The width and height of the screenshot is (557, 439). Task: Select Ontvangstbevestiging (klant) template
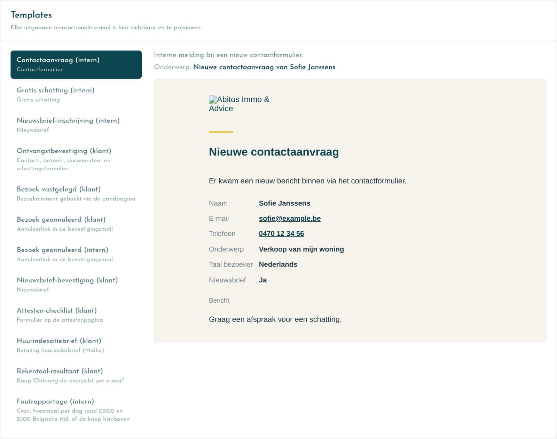(76, 159)
